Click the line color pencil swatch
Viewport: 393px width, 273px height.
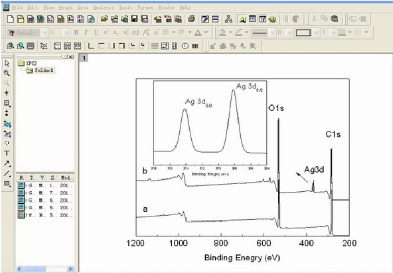tap(239, 33)
